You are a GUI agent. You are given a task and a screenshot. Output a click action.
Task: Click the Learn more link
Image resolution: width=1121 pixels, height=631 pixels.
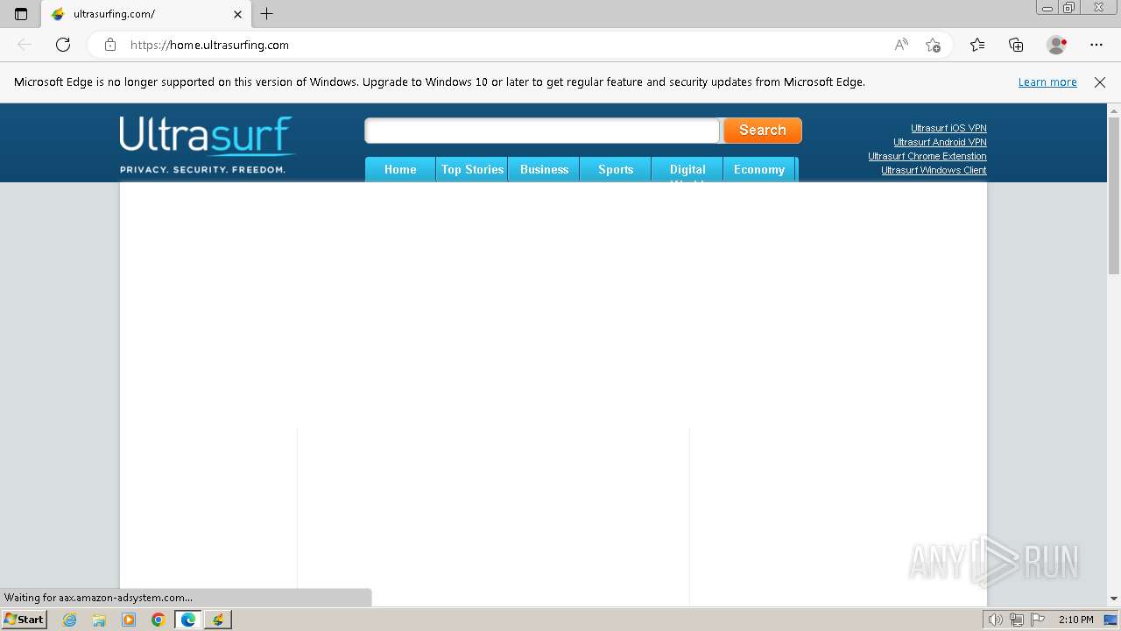tap(1047, 82)
